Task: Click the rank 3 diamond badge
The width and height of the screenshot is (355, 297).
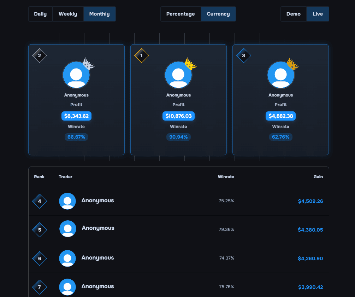Action: (244, 56)
